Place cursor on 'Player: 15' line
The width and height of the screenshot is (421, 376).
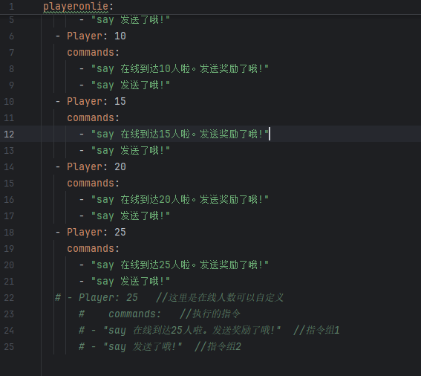97,102
